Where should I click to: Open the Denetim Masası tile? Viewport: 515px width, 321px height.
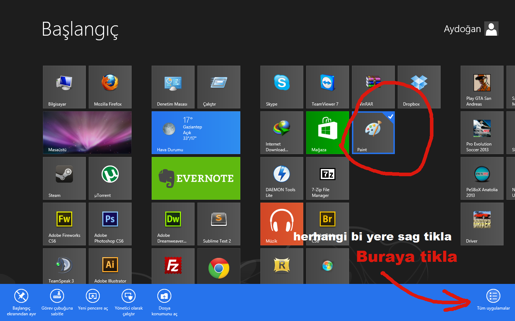tap(173, 87)
